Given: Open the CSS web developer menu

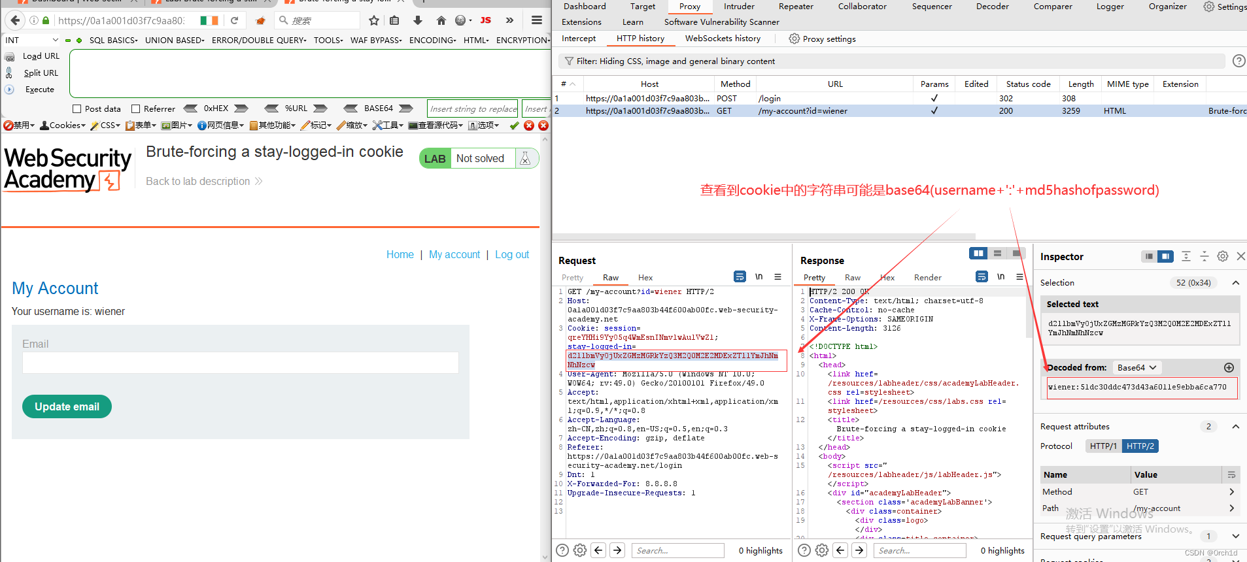Looking at the screenshot, I should coord(105,125).
